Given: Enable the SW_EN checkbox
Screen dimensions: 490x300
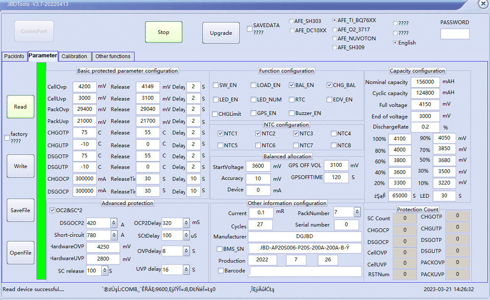Looking at the screenshot, I should 216,85.
